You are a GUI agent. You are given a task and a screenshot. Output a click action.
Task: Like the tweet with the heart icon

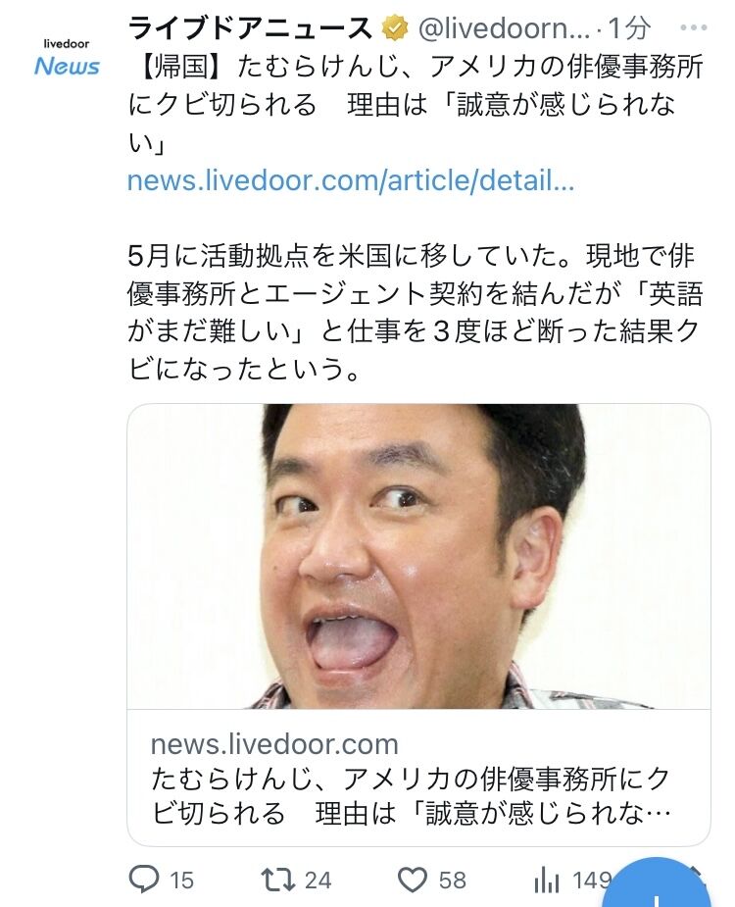click(x=413, y=880)
